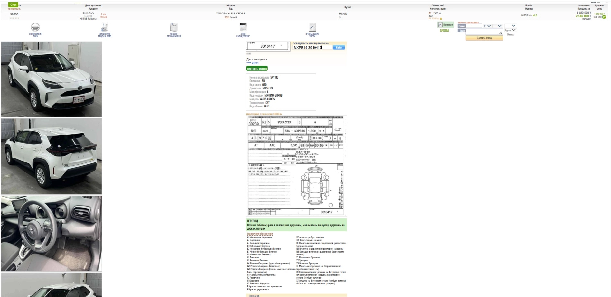Open the interior steering wheel thumbnail
Image resolution: width=611 pixels, height=297 pixels.
tap(52, 234)
